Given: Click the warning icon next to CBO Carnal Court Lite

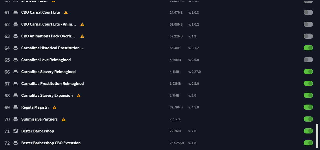Looking at the screenshot, I should (66, 12).
